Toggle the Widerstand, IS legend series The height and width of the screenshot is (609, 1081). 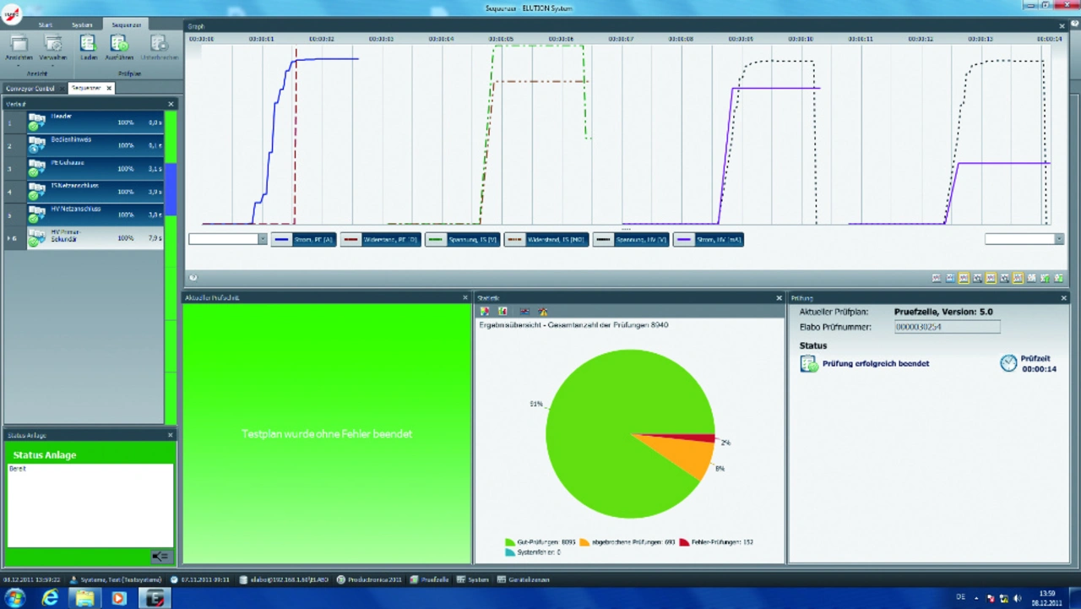546,240
